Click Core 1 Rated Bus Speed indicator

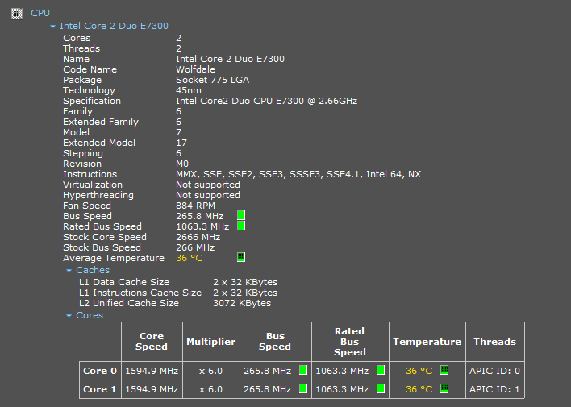381,388
